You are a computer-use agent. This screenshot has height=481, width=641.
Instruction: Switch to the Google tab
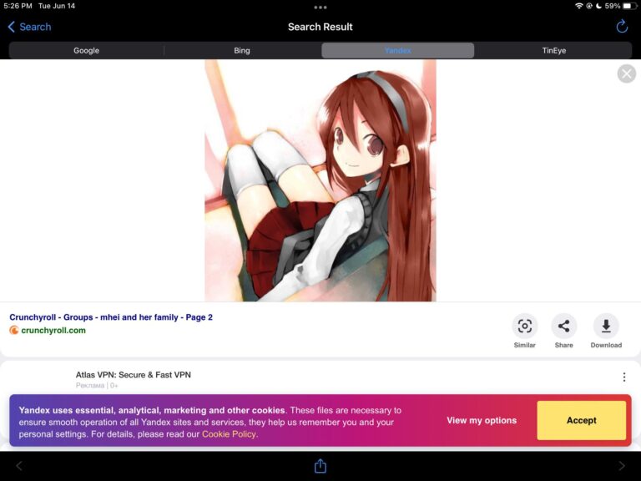pos(86,51)
